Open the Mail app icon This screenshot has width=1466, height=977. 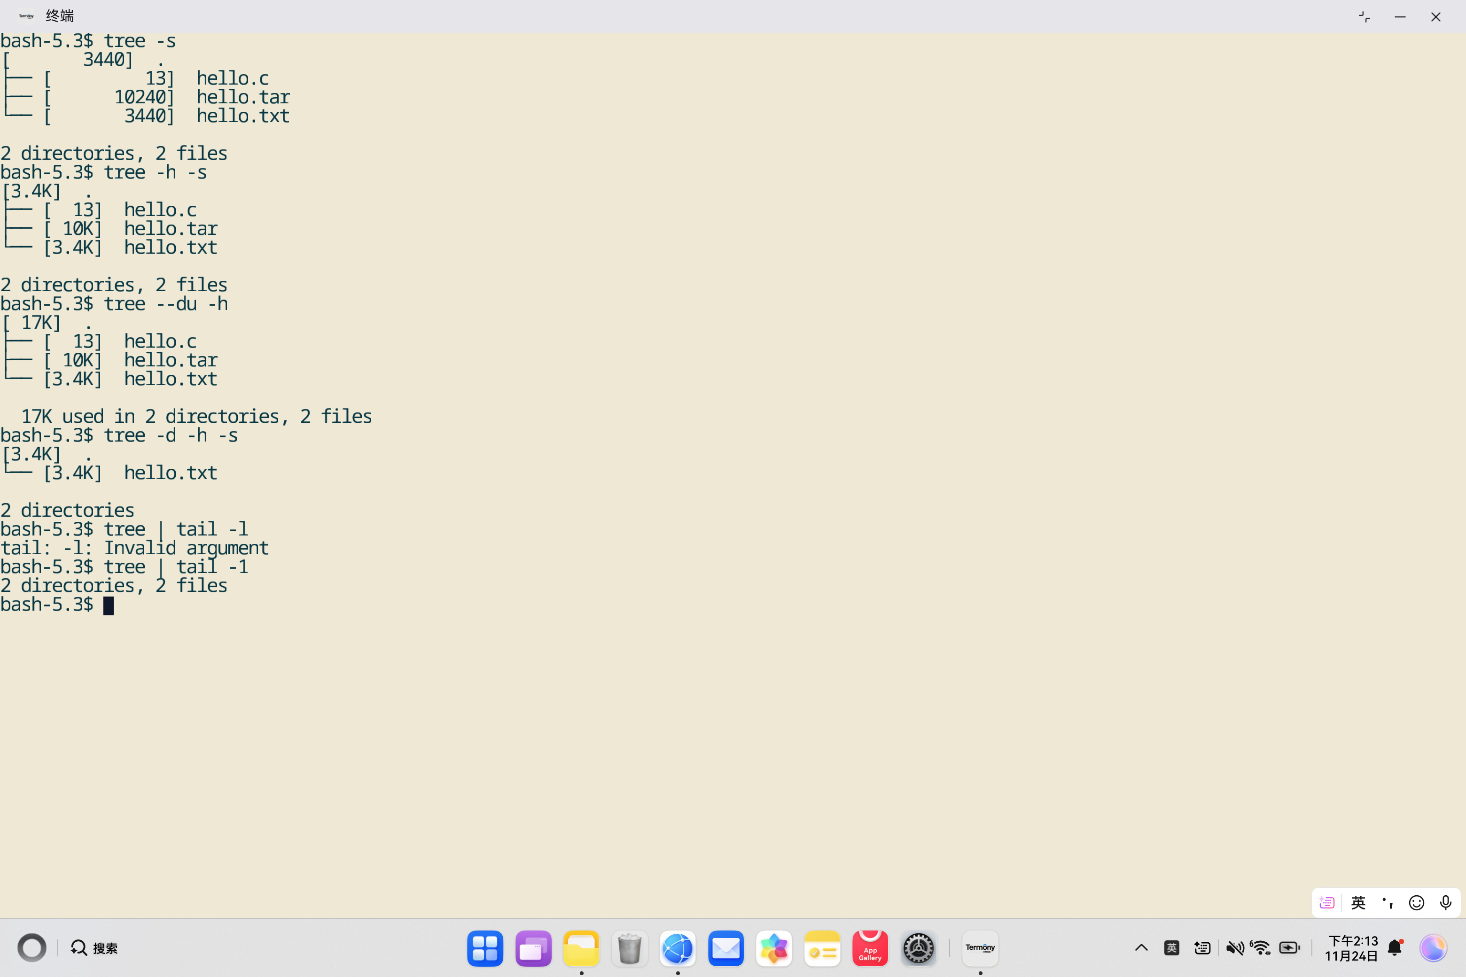click(725, 948)
